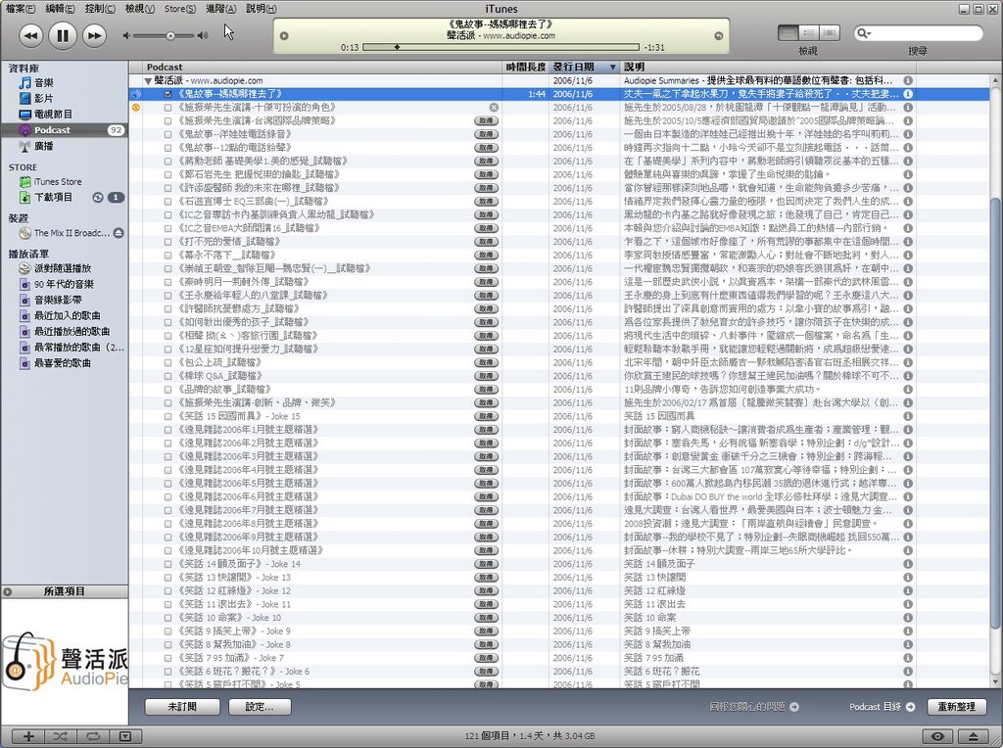This screenshot has height=748, width=1003.
Task: Open the iTunes browser eye button
Action: (x=937, y=736)
